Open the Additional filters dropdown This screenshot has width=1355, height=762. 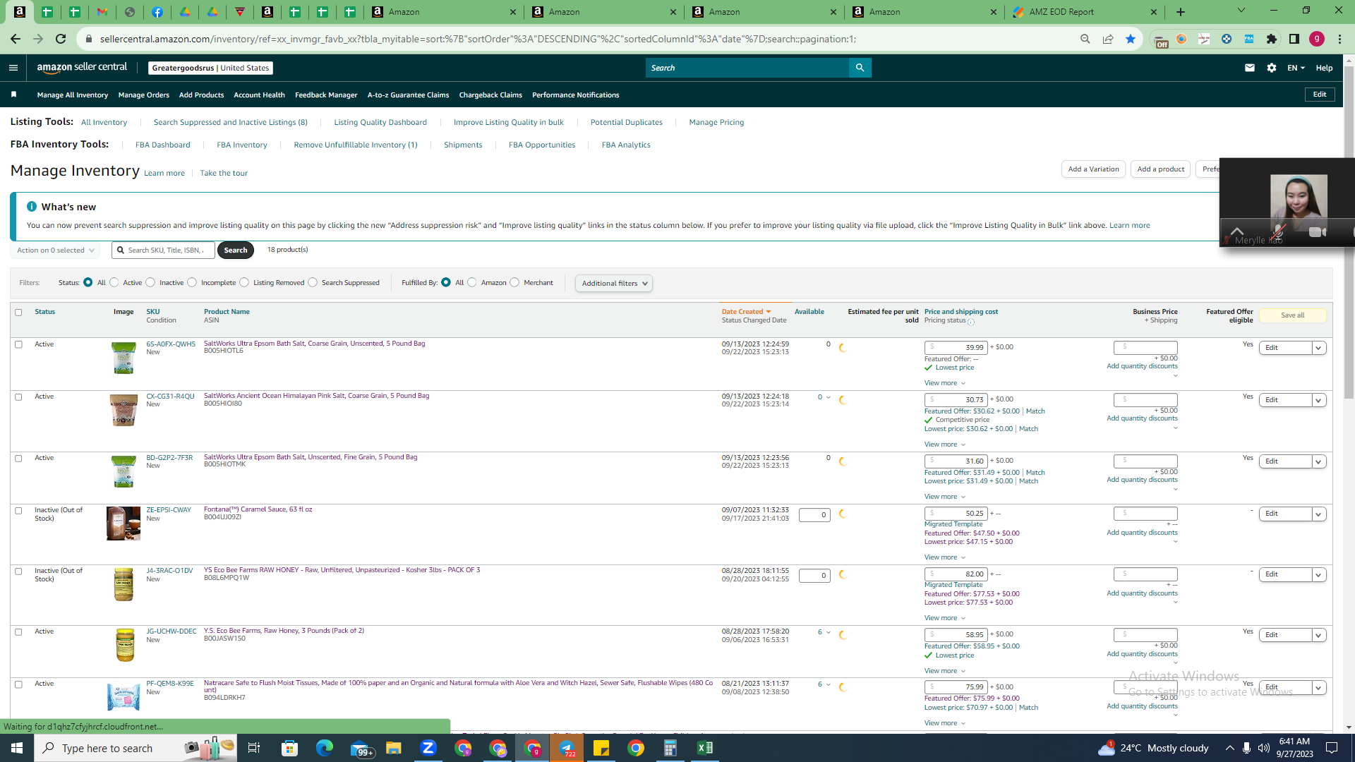tap(614, 283)
